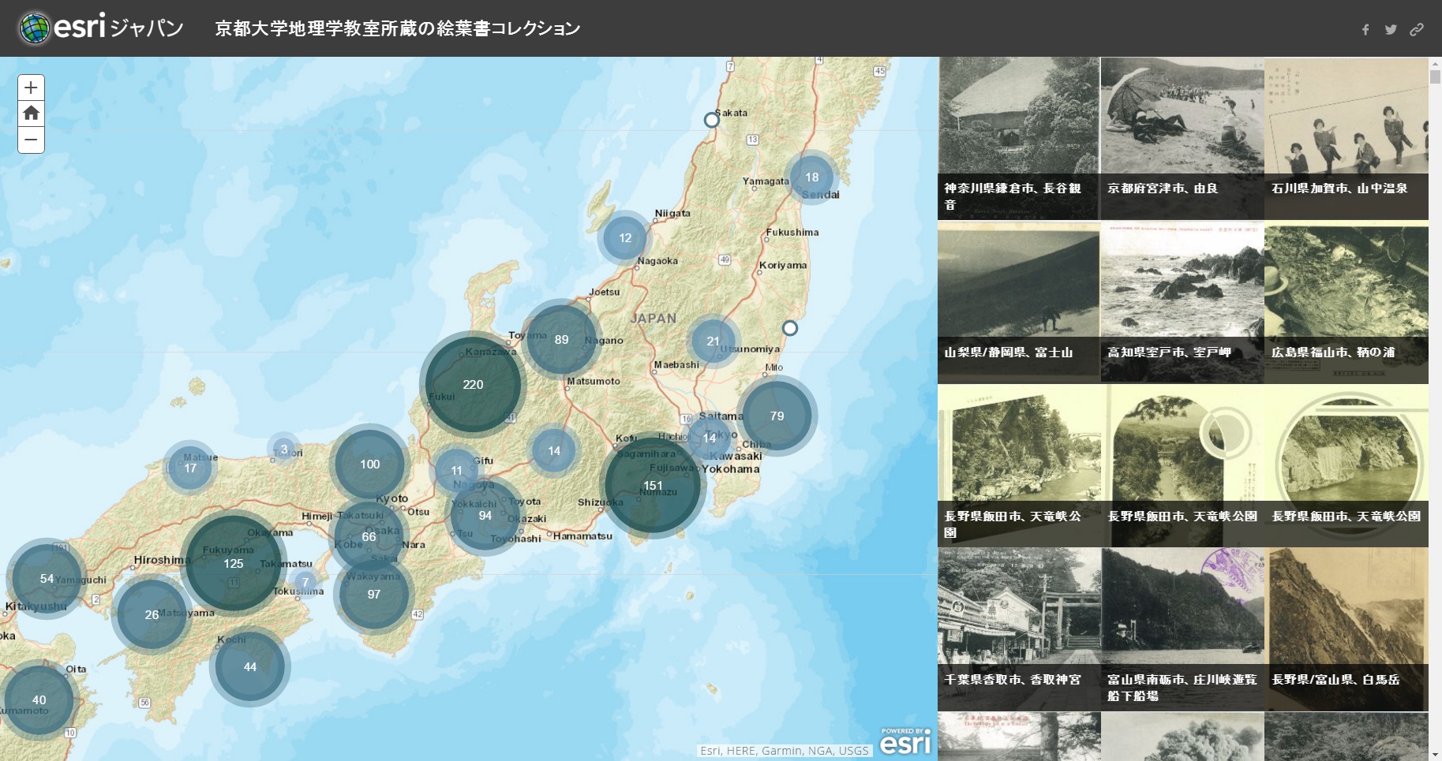1442x761 pixels.
Task: Copy the map link using the link icon
Action: point(1418,28)
